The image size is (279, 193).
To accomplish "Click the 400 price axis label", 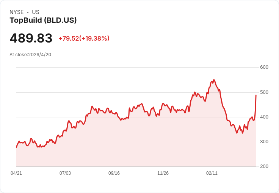I will tap(264, 117).
